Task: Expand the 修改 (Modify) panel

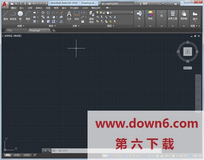Action: (x=52, y=26)
